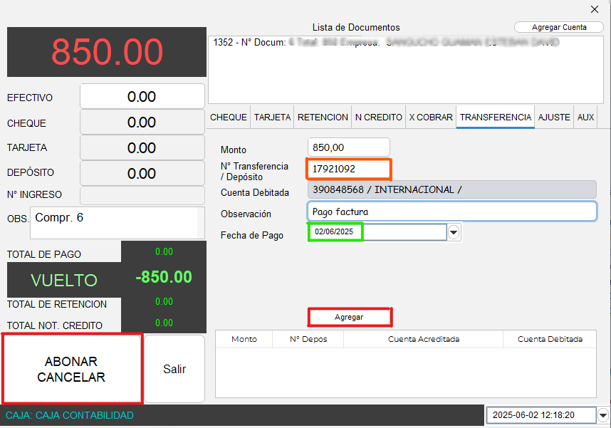Switch to the AJUSTE tab
Viewport: 611px width, 428px height.
coord(554,118)
